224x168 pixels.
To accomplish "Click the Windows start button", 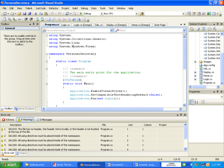I will (10, 165).
